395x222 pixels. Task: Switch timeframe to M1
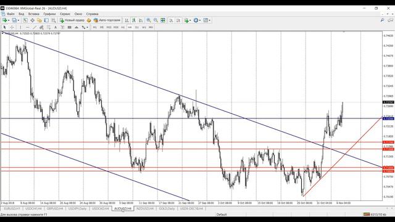tap(94, 27)
